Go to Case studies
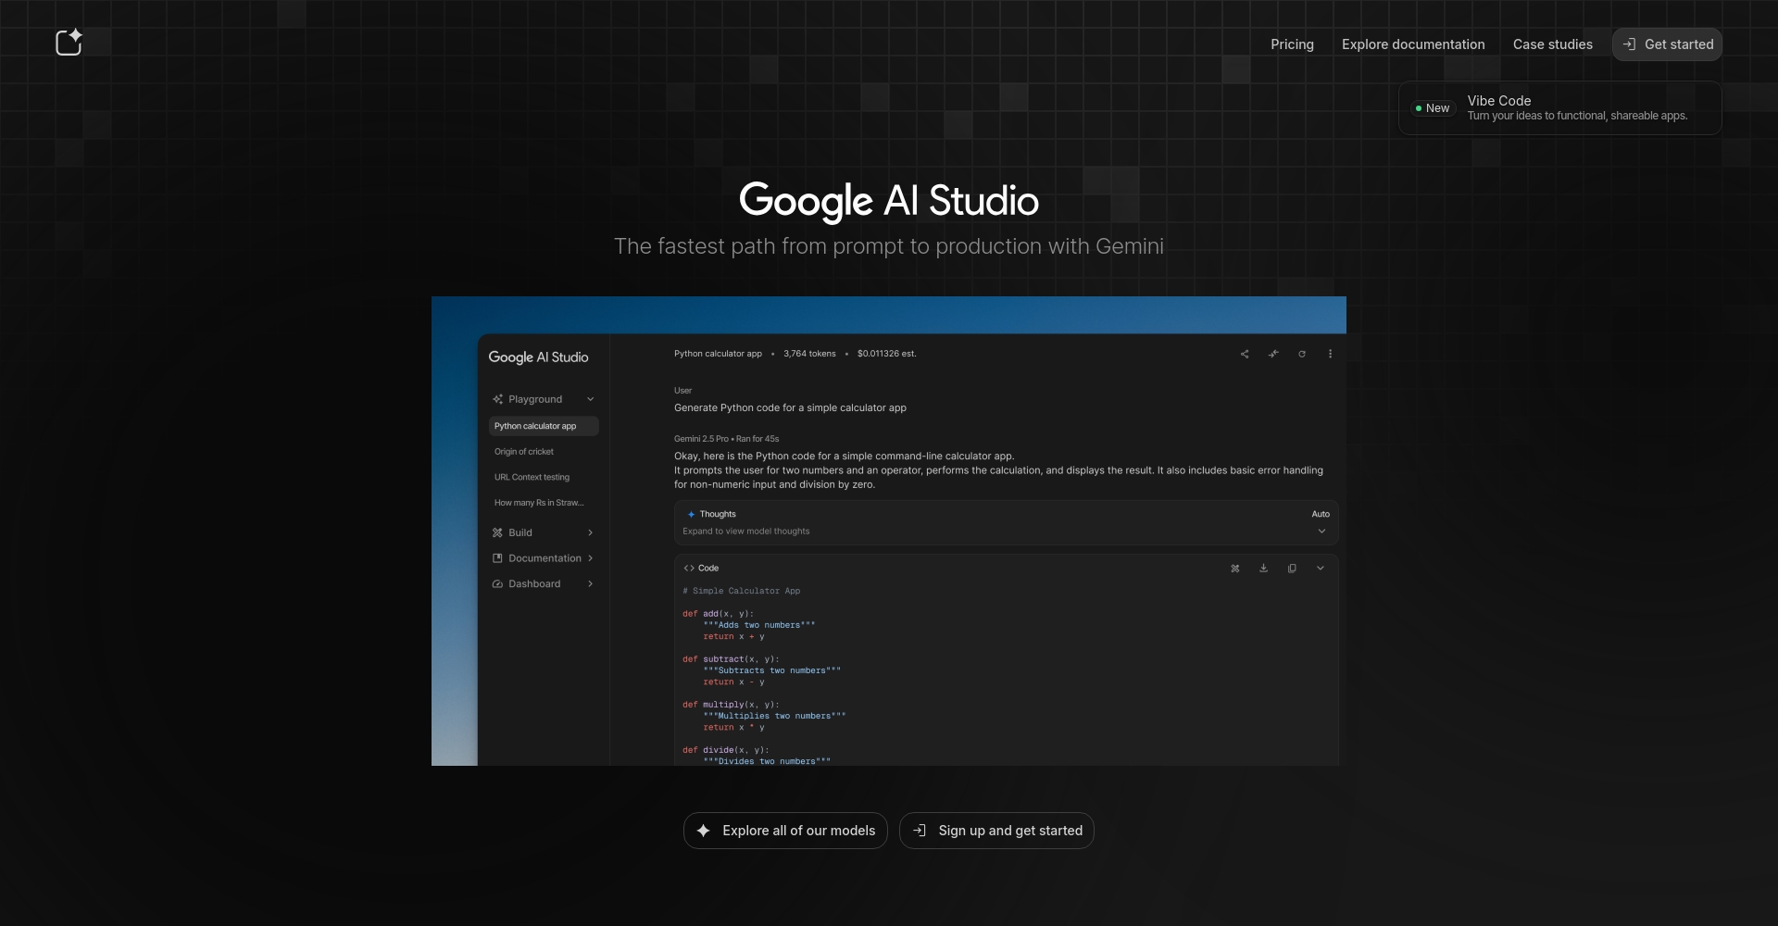Image resolution: width=1778 pixels, height=926 pixels. [x=1552, y=44]
